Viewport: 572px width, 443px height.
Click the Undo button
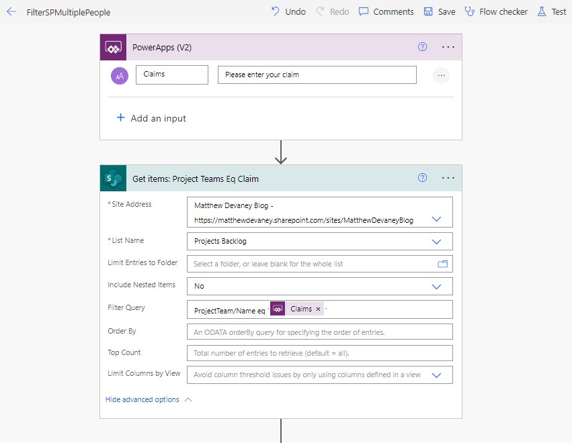coord(288,11)
